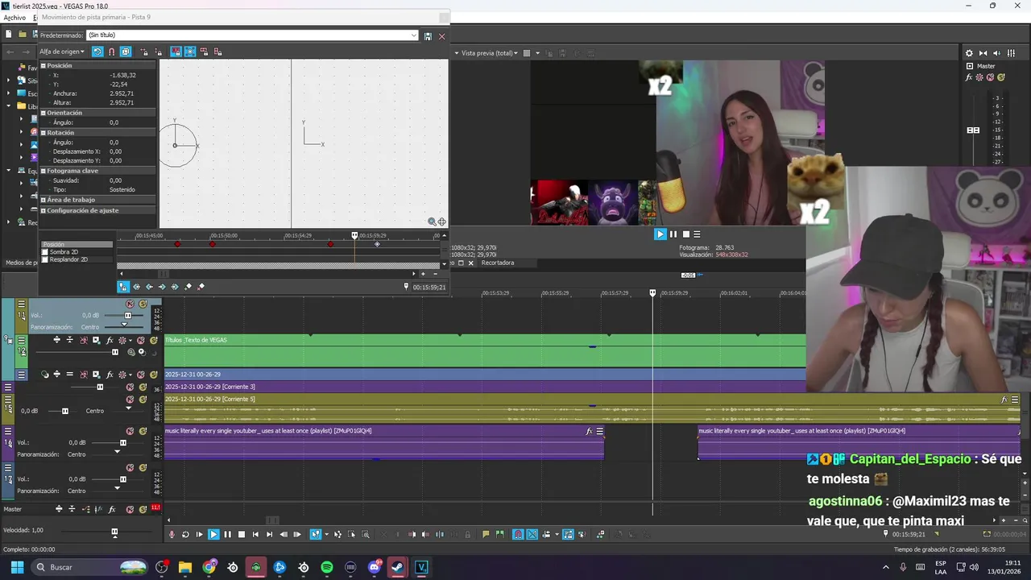Select the Normal Edit tool in timeline toolbar

pos(315,534)
